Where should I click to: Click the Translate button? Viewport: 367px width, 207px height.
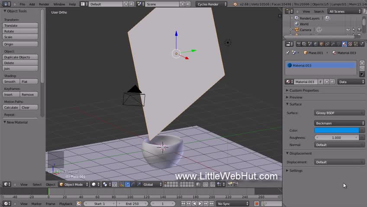20,25
